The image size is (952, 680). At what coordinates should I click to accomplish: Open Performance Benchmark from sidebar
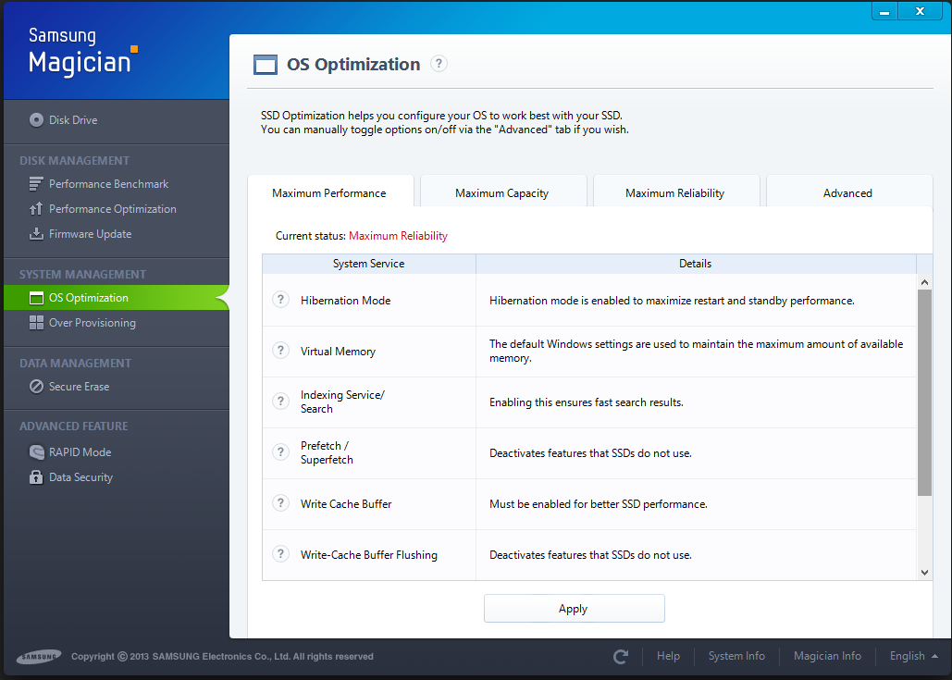pos(108,184)
